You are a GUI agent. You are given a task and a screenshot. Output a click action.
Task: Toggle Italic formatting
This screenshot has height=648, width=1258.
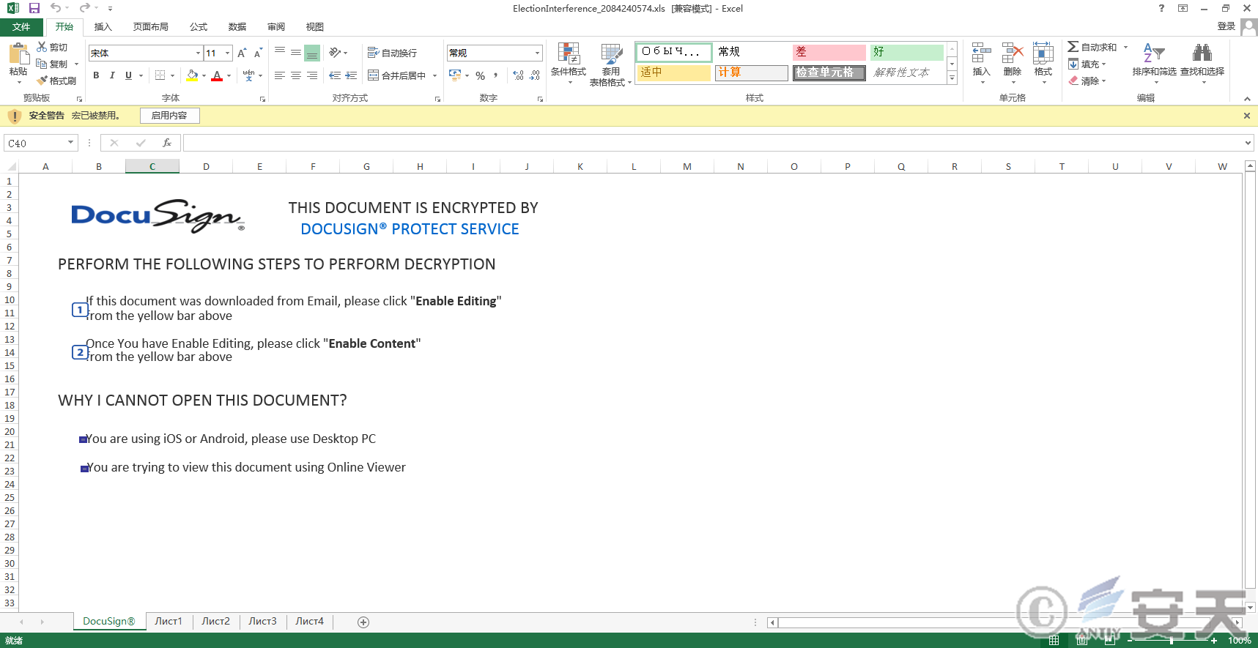[x=112, y=75]
